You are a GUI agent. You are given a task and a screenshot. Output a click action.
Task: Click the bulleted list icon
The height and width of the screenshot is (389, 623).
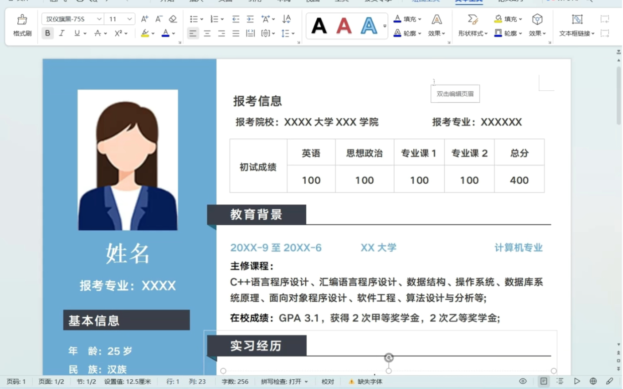click(194, 19)
